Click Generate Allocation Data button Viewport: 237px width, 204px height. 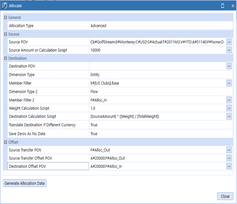(x=25, y=183)
